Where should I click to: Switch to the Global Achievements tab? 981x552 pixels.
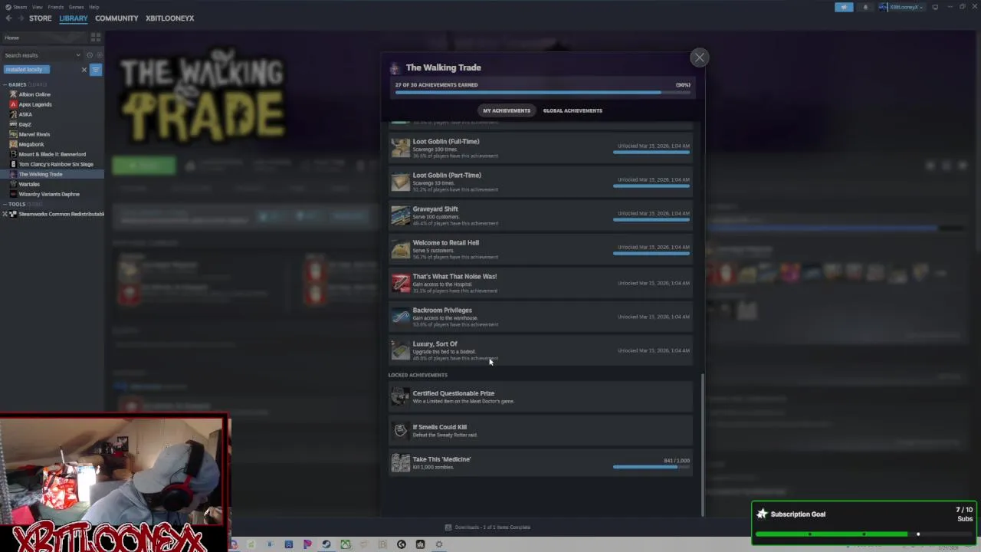573,110
